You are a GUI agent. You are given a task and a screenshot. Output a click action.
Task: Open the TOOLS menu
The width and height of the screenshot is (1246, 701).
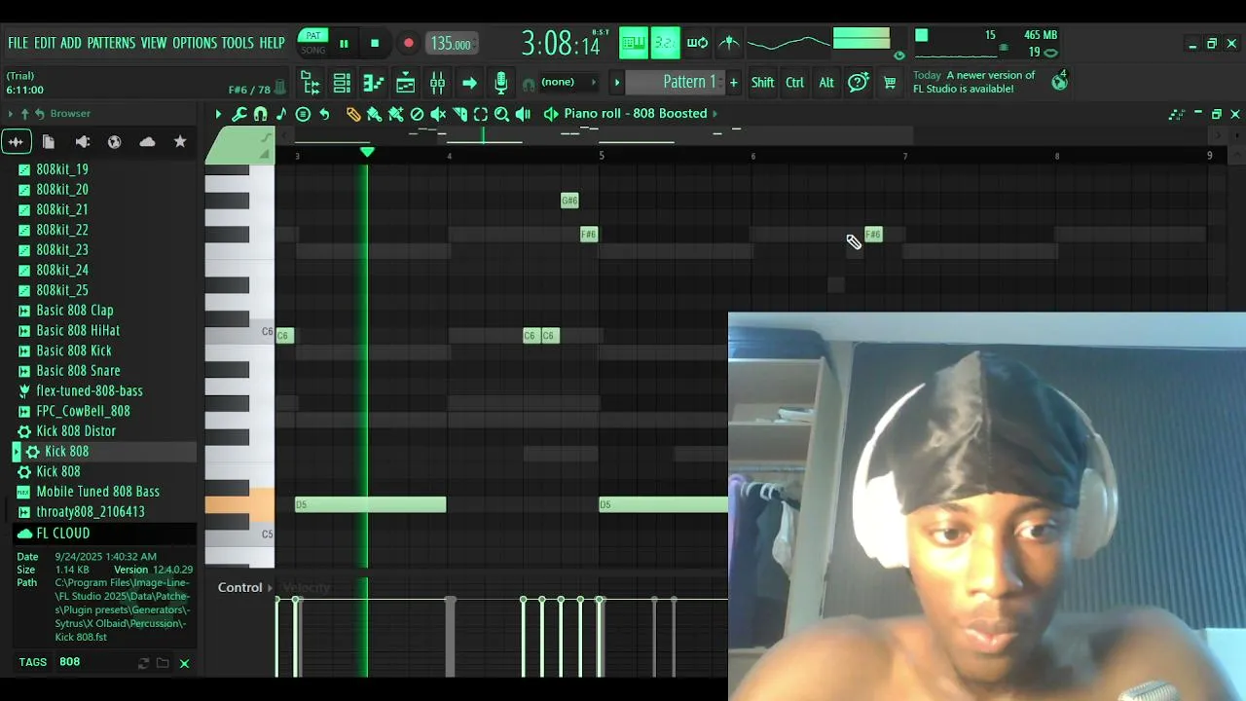point(238,43)
